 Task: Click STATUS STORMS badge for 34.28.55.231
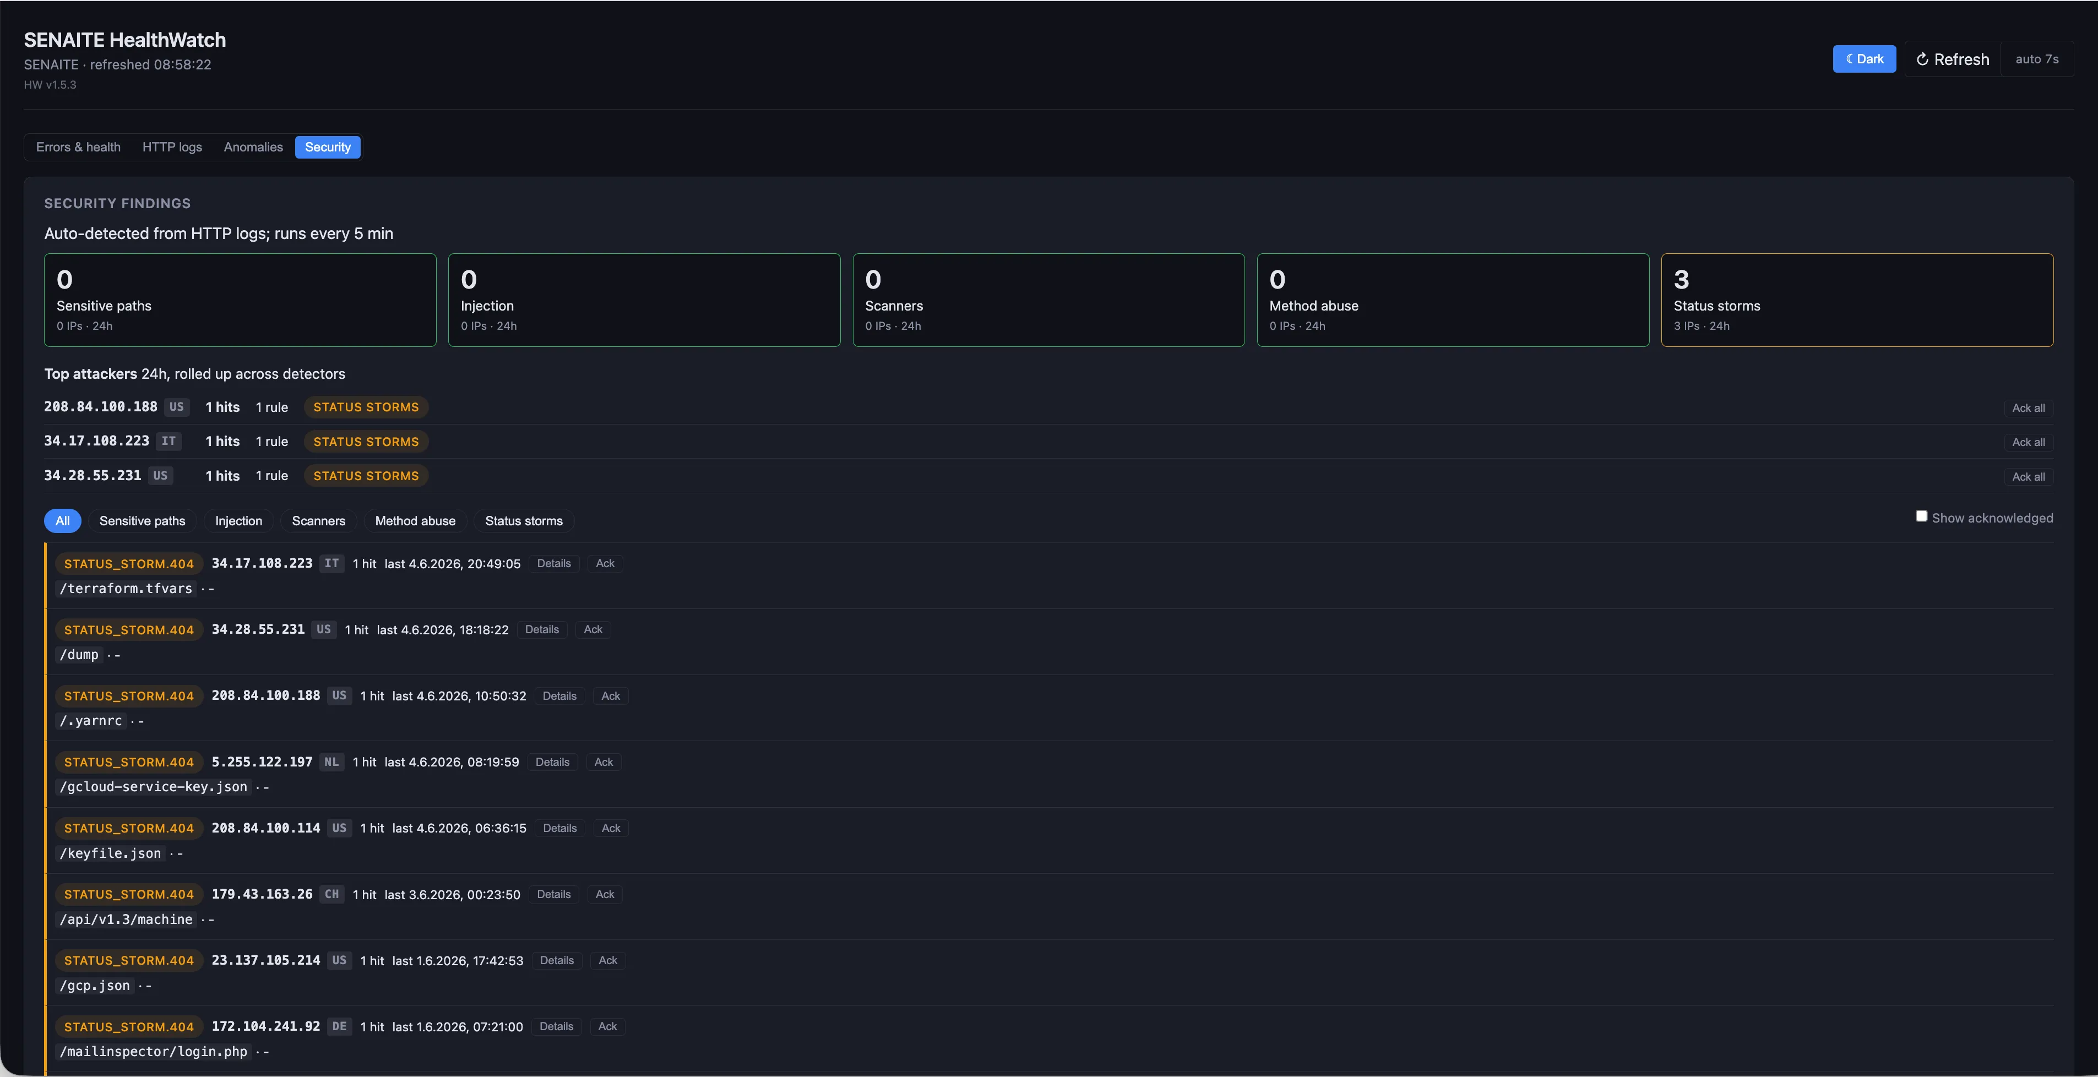pyautogui.click(x=366, y=476)
